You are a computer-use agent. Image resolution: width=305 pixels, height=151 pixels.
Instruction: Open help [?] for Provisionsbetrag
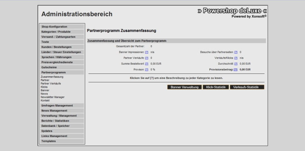235,69
